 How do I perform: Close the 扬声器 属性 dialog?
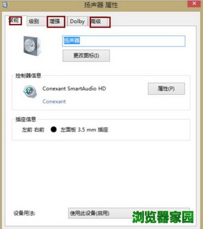click(194, 3)
